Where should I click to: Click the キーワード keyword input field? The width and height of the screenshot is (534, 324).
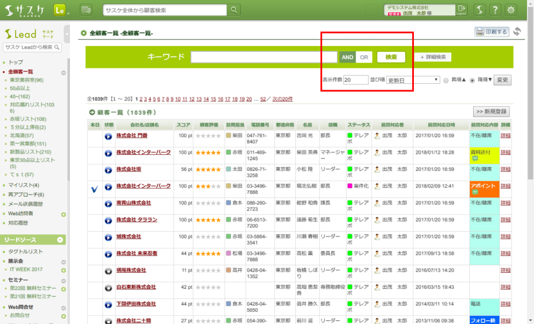(x=264, y=57)
